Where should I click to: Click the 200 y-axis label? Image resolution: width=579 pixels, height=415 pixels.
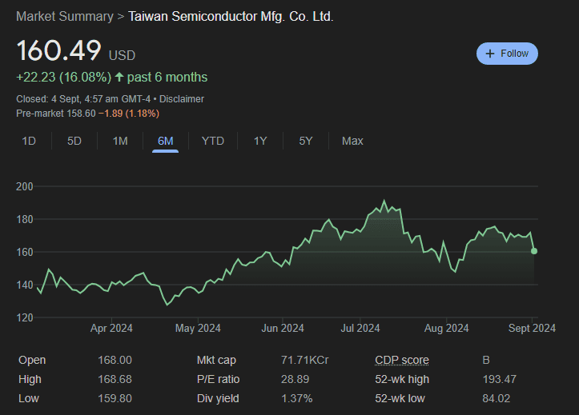pyautogui.click(x=25, y=187)
